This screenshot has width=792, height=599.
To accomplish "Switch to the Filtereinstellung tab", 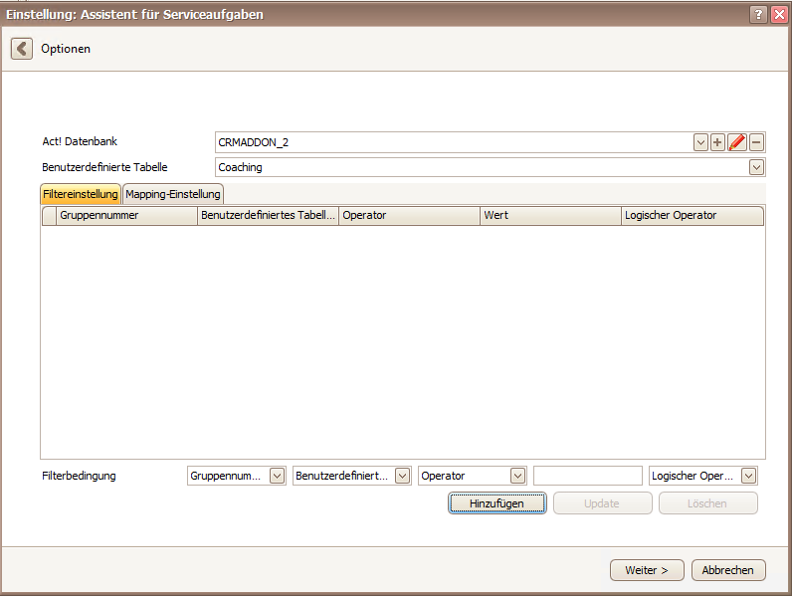I will (81, 194).
